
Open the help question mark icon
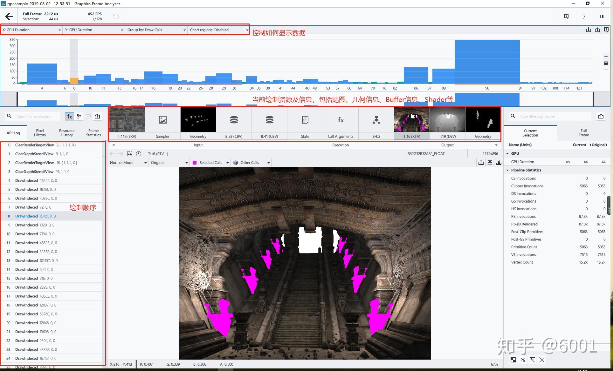point(584,17)
